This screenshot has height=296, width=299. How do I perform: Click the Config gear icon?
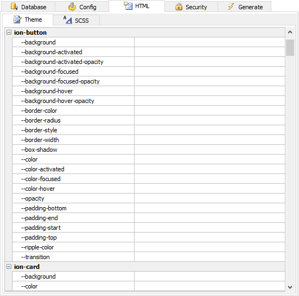pyautogui.click(x=72, y=7)
